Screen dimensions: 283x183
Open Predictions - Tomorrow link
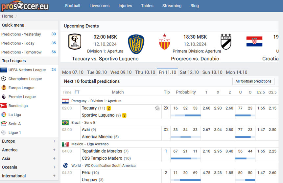tap(21, 52)
